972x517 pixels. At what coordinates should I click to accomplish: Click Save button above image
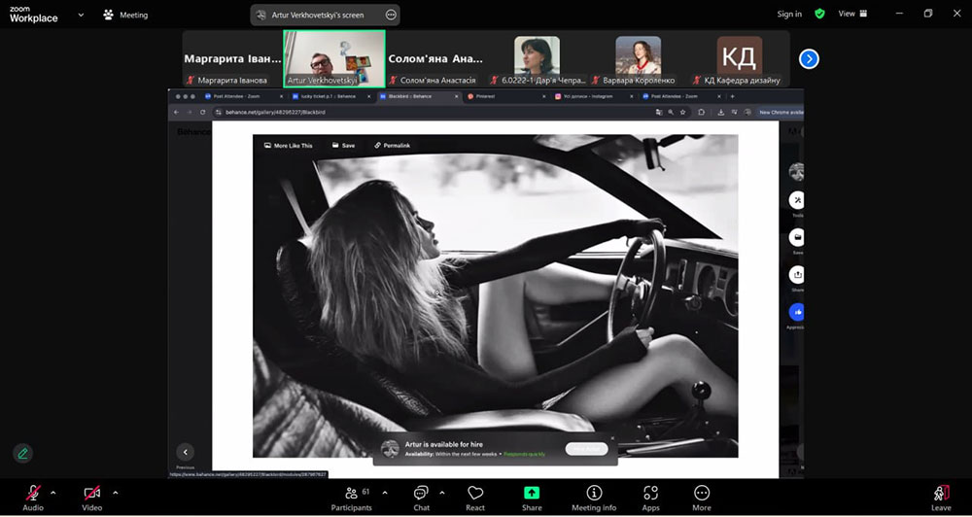(343, 145)
